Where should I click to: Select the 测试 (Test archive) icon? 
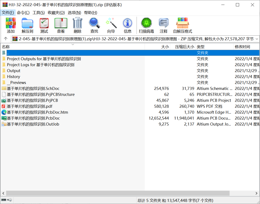click(44, 25)
